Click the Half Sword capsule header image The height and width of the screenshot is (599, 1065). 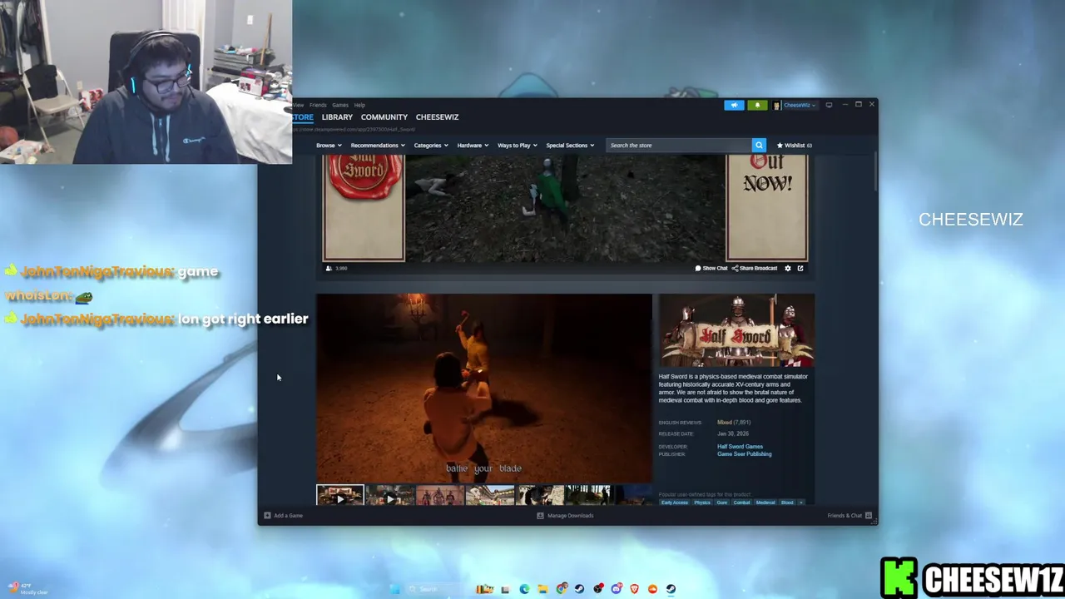736,330
